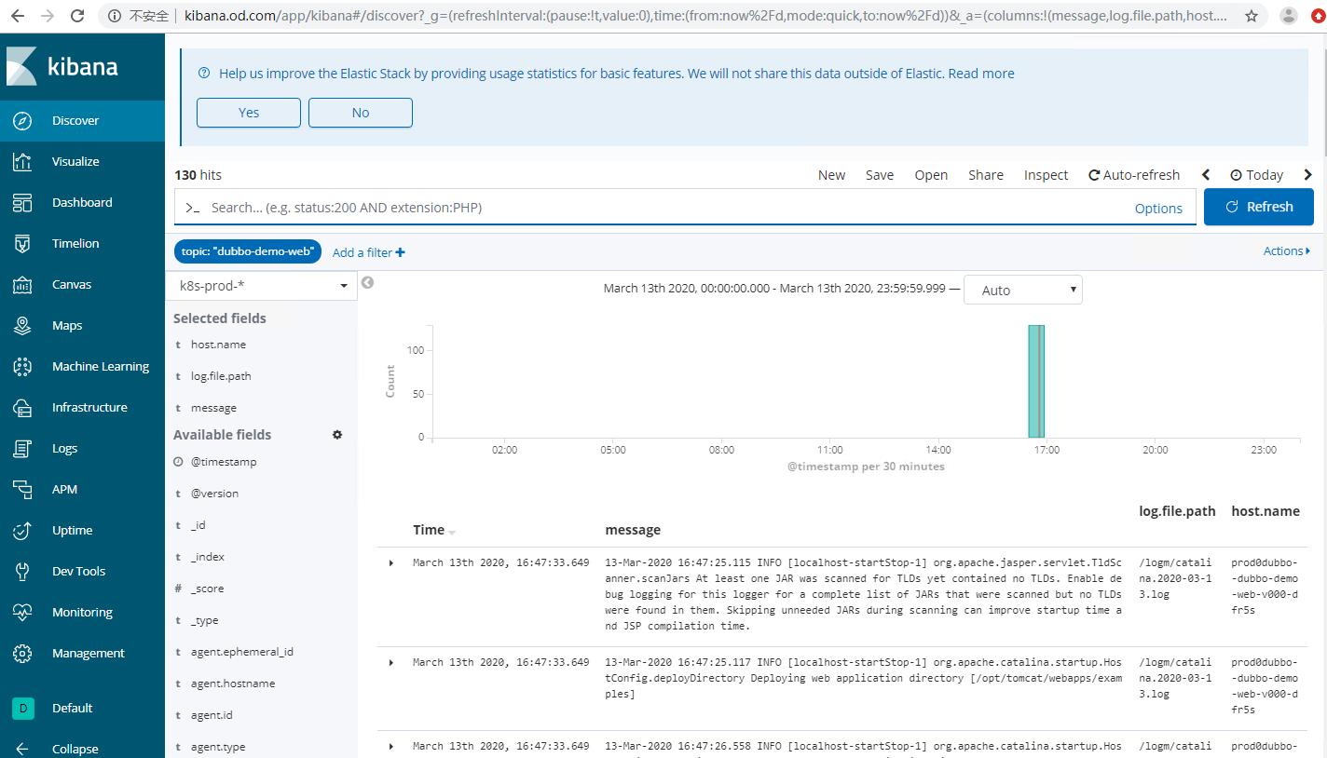Open Timelion from the sidebar icon

(23, 244)
